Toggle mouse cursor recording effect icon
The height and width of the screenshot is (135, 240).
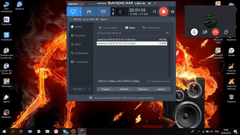point(113,10)
